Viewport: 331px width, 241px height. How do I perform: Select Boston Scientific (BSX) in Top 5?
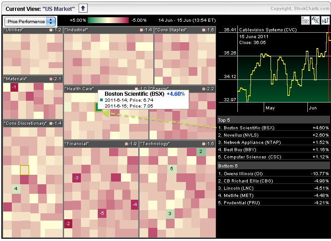pos(273,128)
